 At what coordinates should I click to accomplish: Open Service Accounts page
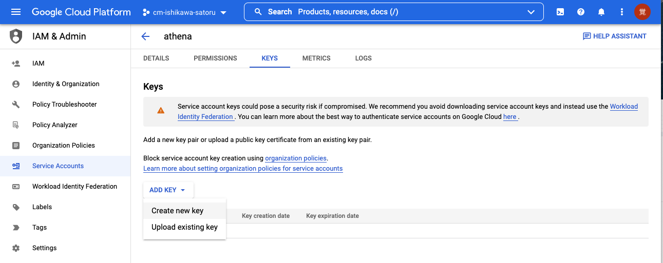(x=58, y=166)
